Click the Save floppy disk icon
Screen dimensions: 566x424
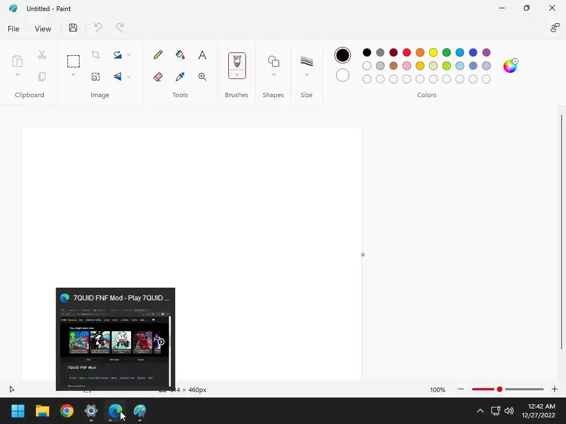tap(73, 28)
